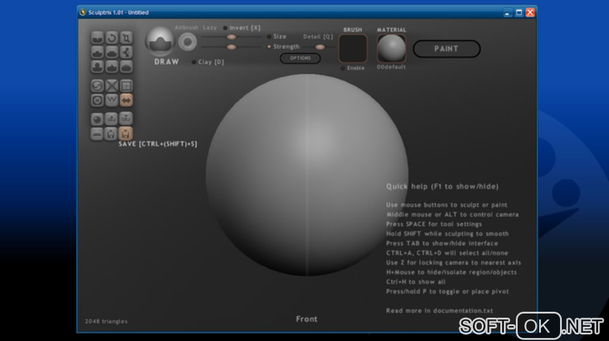Select the Rotate tool icon
The width and height of the screenshot is (609, 341).
tap(112, 38)
